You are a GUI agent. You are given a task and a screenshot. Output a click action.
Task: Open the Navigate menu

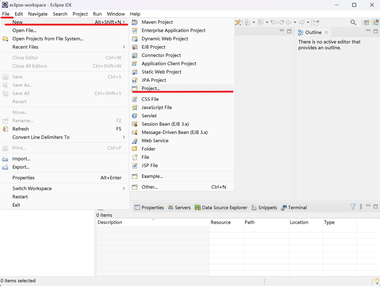(x=38, y=14)
